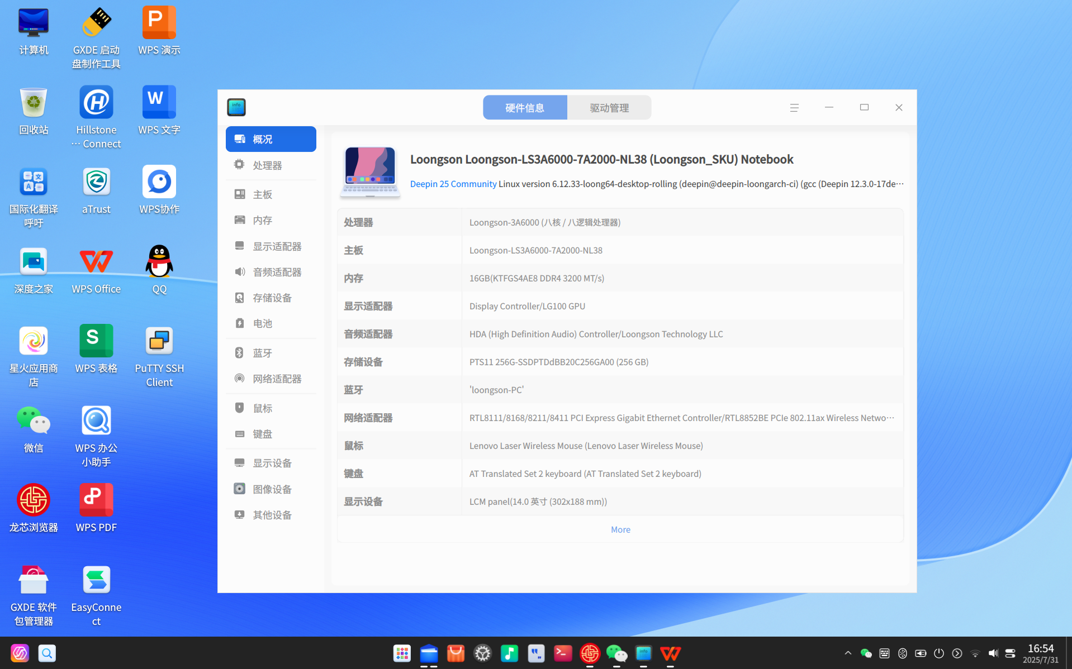Select the 概况 overview item
Viewport: 1072px width, 669px height.
271,139
